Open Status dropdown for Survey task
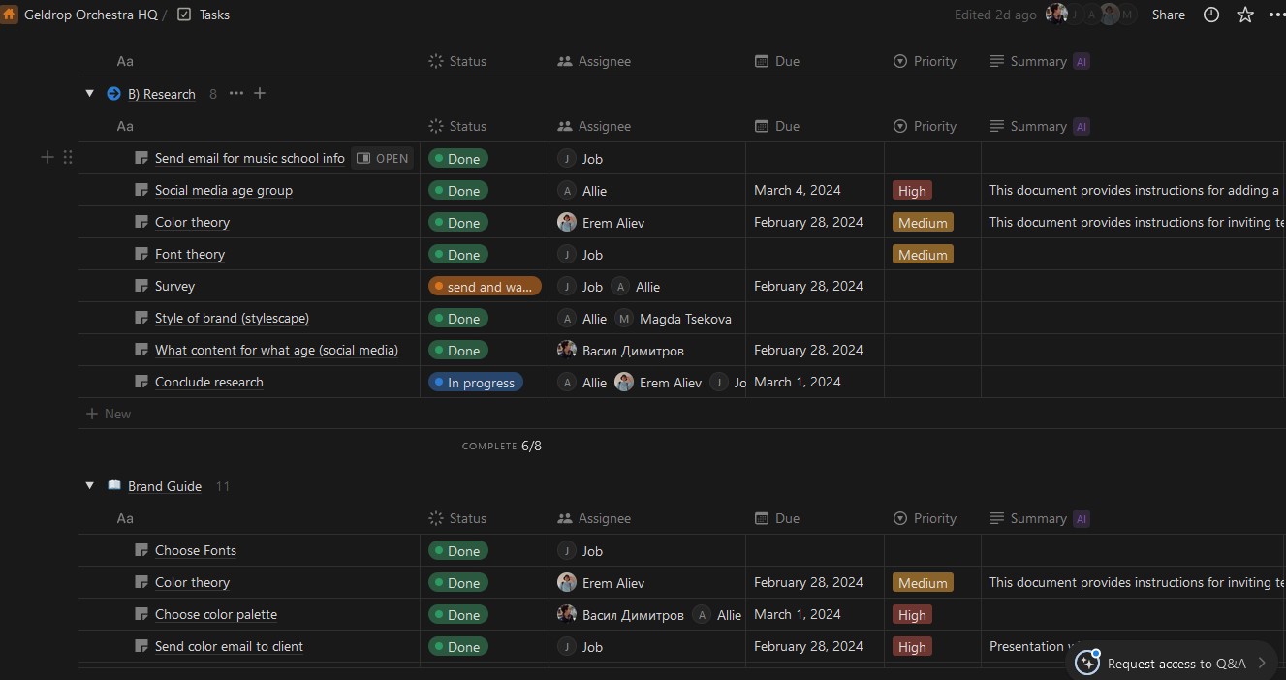 click(485, 287)
